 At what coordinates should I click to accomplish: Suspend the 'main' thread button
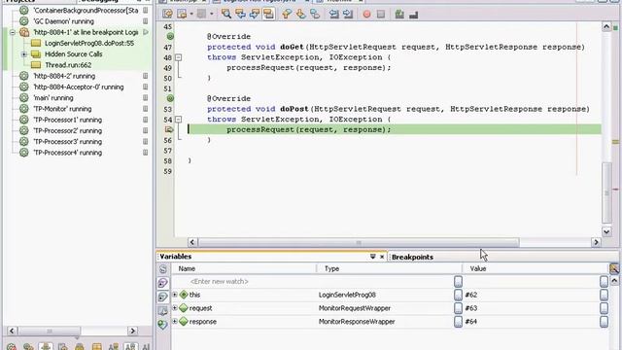click(x=146, y=97)
